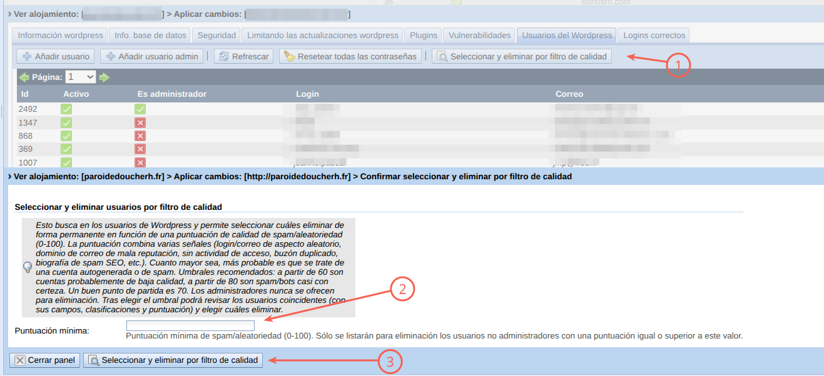The height and width of the screenshot is (376, 824).
Task: Select Limitando las actualizaciones wordpress tab
Action: tap(322, 35)
